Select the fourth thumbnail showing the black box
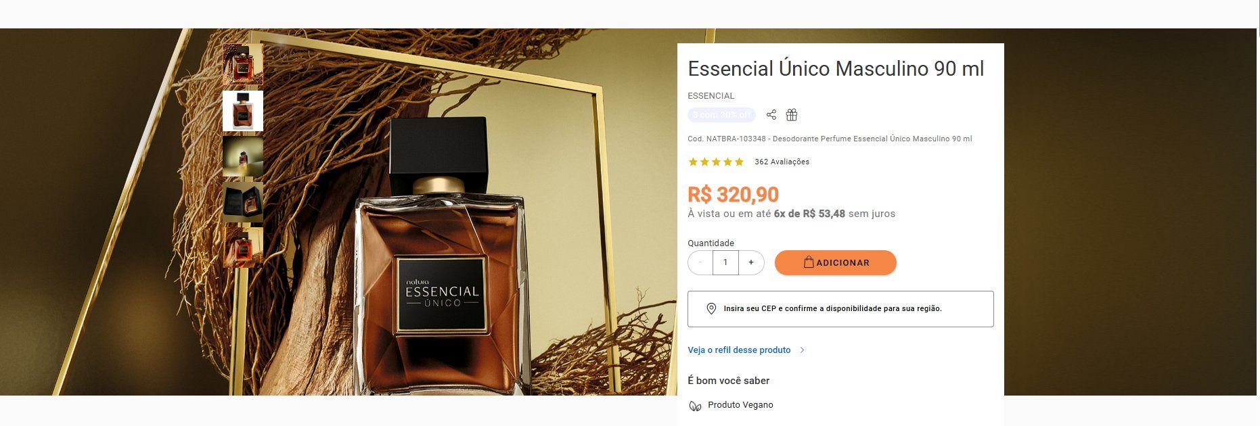The image size is (1260, 426). [x=243, y=202]
